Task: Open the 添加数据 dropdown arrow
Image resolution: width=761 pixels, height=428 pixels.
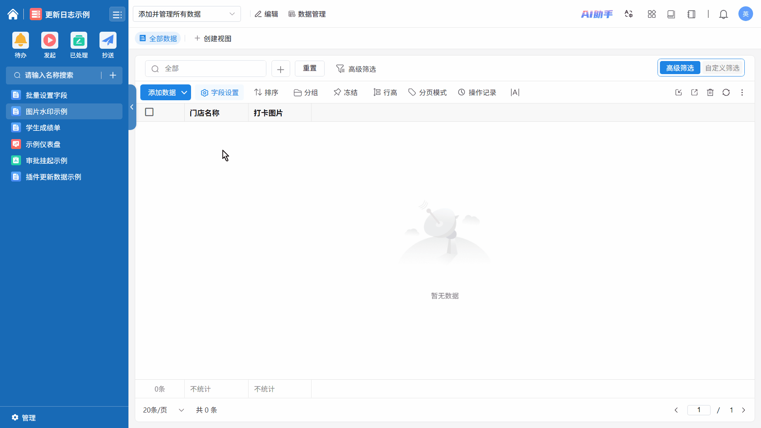Action: pyautogui.click(x=184, y=92)
